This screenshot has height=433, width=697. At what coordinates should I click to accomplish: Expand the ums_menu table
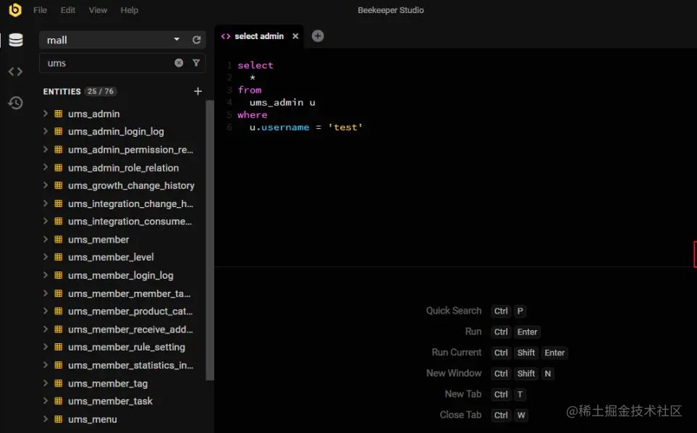click(46, 419)
